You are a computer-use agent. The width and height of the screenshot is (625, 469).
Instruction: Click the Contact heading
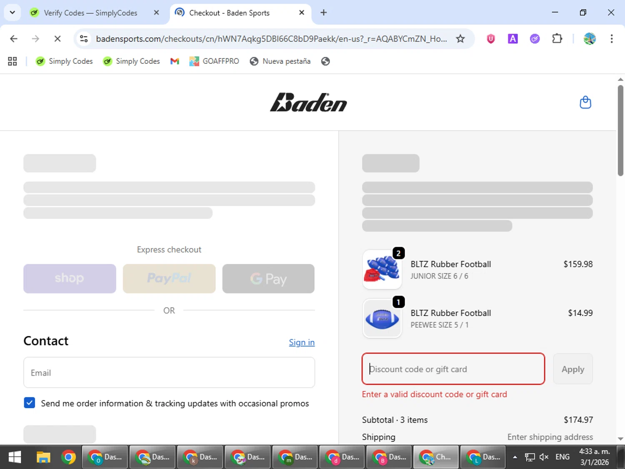(x=46, y=341)
